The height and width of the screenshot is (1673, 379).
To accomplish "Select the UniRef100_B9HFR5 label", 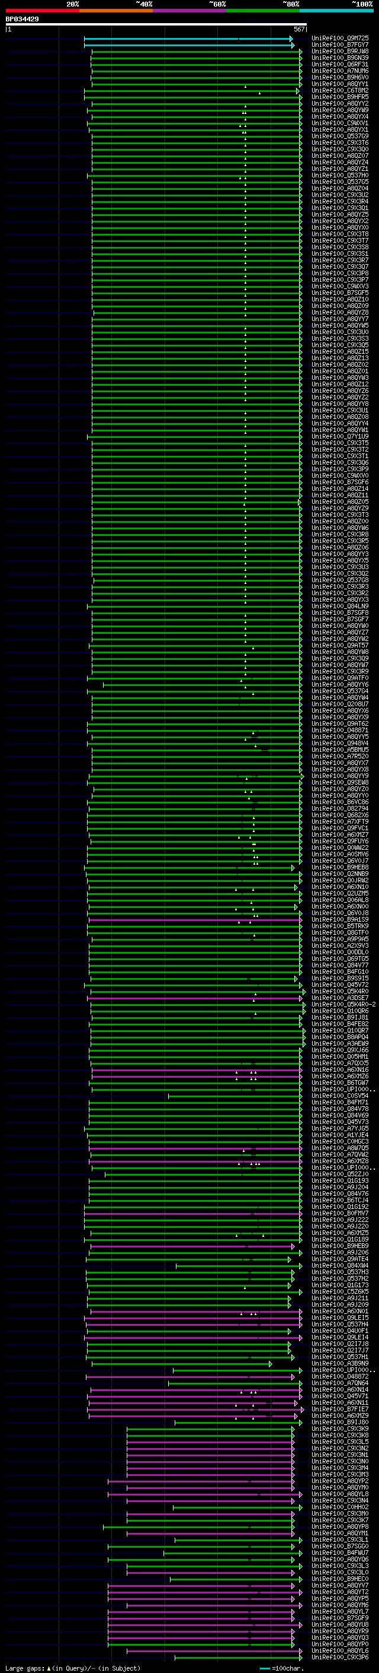I will tap(339, 97).
